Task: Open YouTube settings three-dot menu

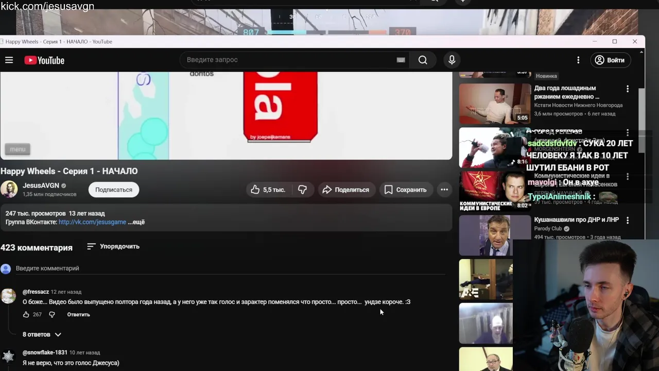Action: pyautogui.click(x=578, y=60)
